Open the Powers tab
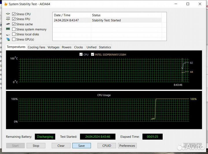Image resolution: width=208 pixels, height=154 pixels. point(66,47)
